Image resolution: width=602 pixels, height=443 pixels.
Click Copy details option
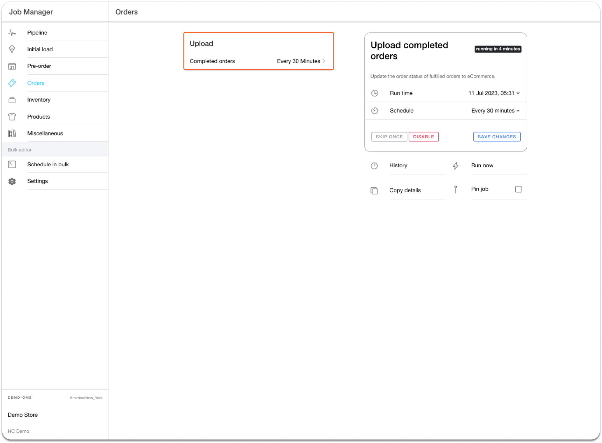click(x=405, y=190)
